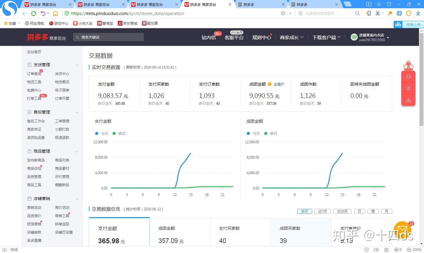Open 站内信 in top navigation

209,37
